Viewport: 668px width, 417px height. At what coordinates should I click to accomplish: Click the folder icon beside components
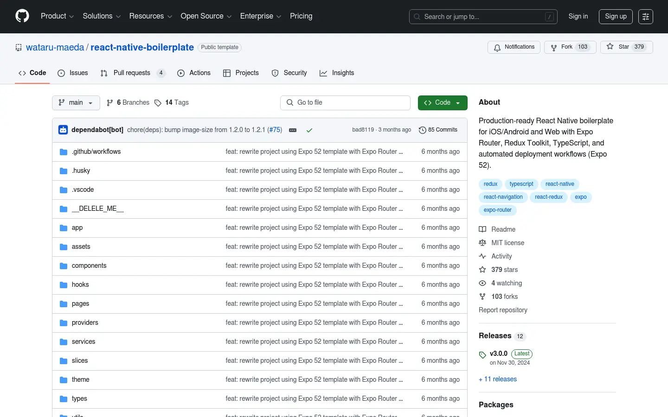(x=64, y=266)
